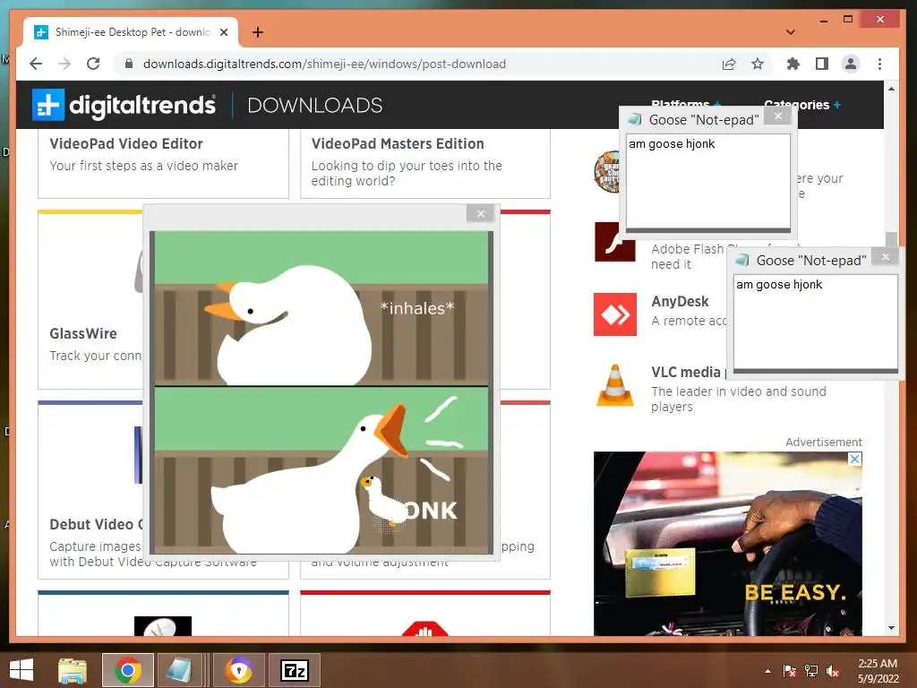This screenshot has width=917, height=688.
Task: Open the DOWNLOADS header link
Action: [x=314, y=106]
